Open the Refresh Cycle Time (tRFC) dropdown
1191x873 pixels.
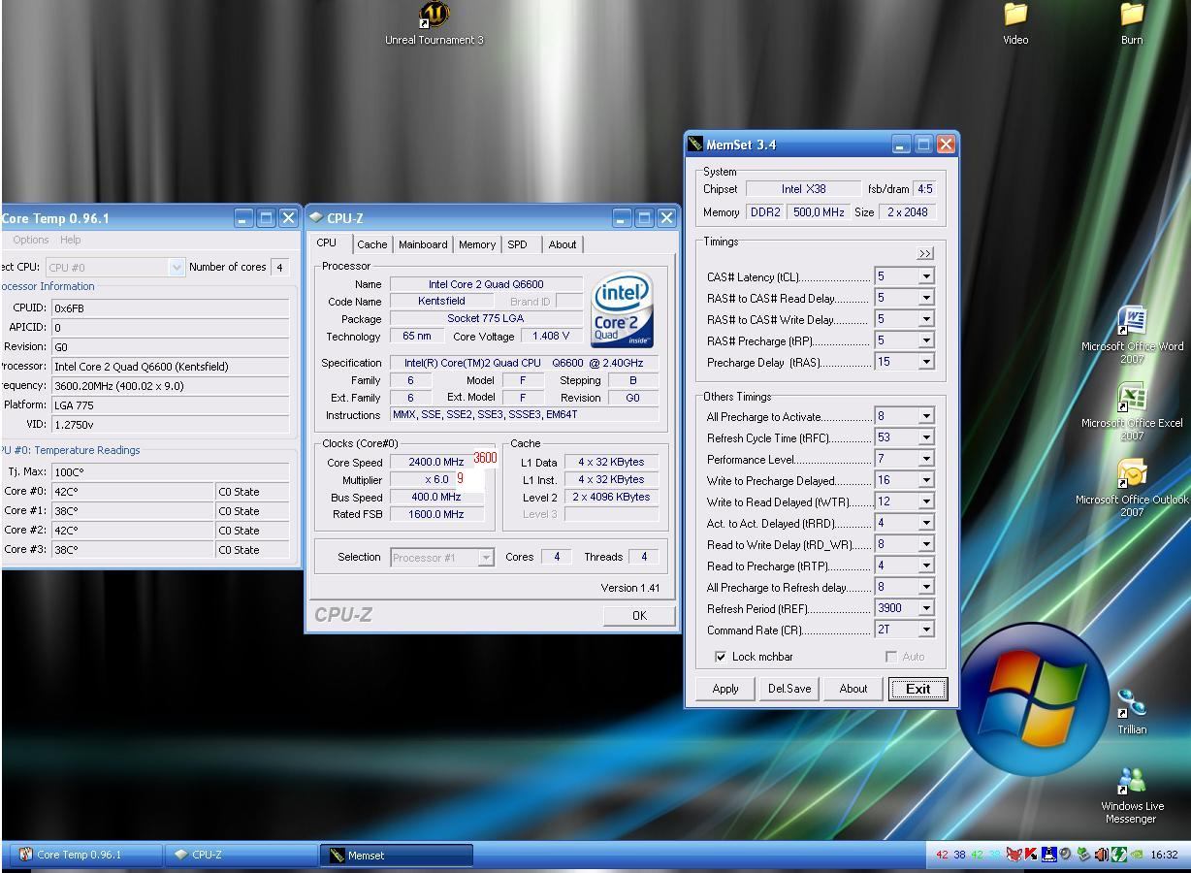[925, 437]
